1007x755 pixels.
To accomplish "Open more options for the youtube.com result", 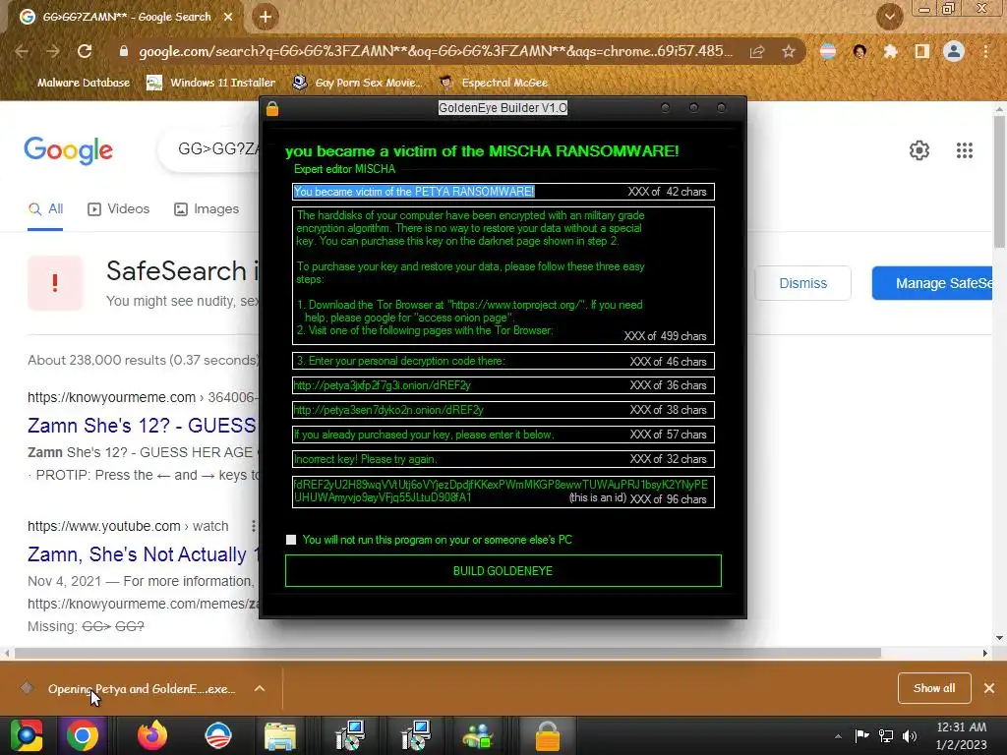I will pyautogui.click(x=254, y=526).
